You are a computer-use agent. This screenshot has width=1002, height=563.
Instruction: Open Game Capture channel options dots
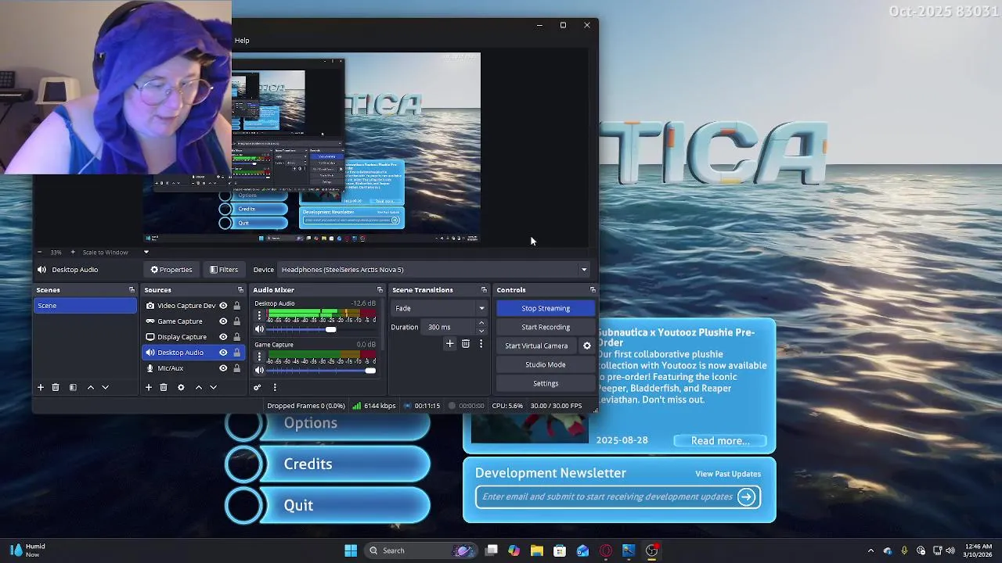click(x=259, y=356)
